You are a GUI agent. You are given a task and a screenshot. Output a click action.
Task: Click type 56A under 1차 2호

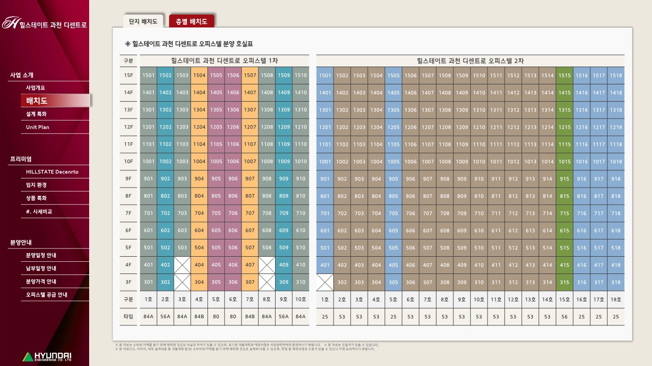coord(165,317)
